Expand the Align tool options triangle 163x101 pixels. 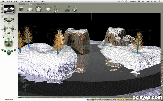(x=60, y=12)
